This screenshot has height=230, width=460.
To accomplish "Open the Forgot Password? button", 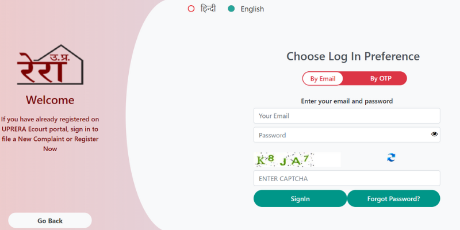I will (393, 198).
